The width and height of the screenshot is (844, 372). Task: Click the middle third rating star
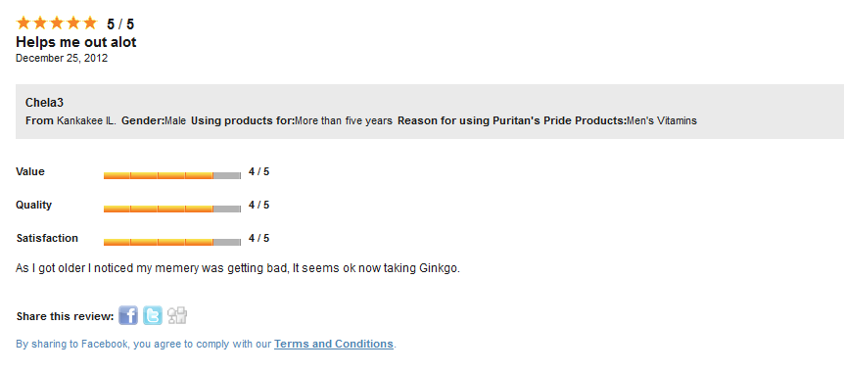(x=57, y=23)
